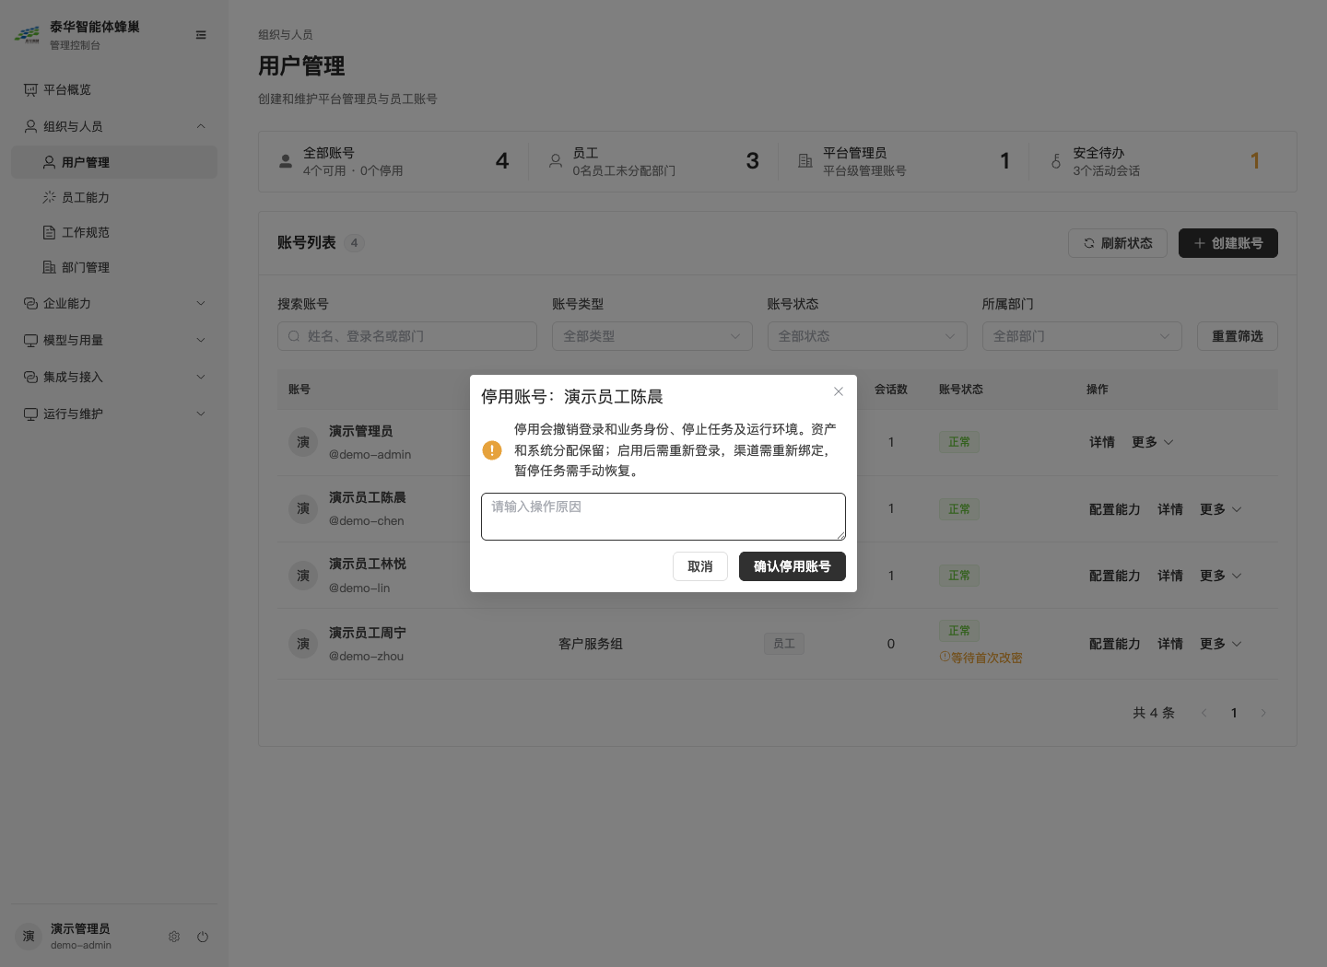Collapse the 组织与人员 section
Image resolution: width=1327 pixels, height=967 pixels.
(x=114, y=126)
